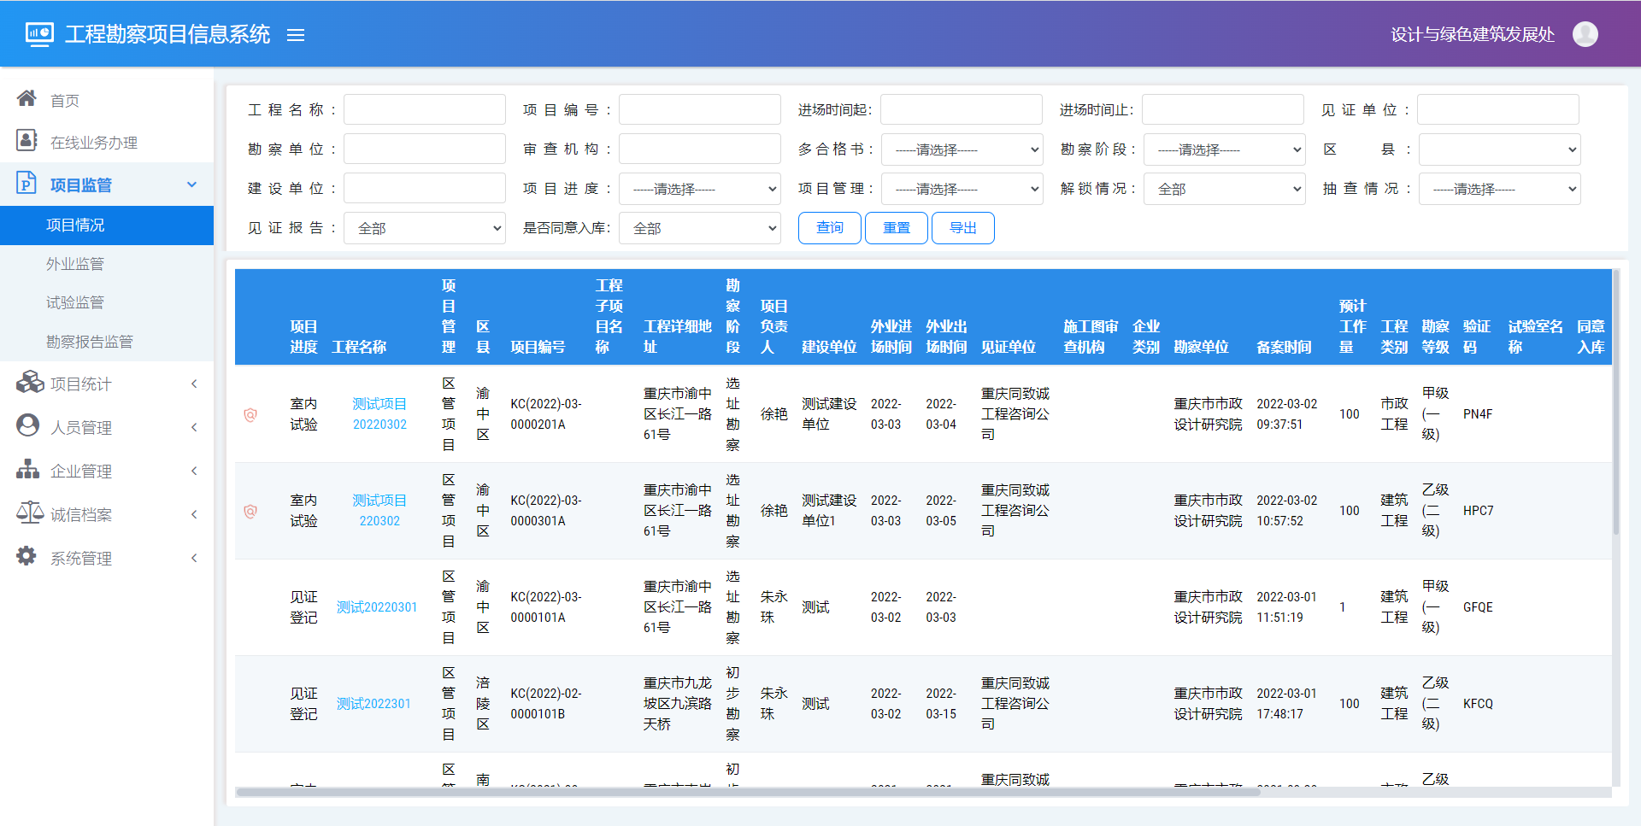Image resolution: width=1641 pixels, height=826 pixels.
Task: Click the 导出 button
Action: (962, 228)
